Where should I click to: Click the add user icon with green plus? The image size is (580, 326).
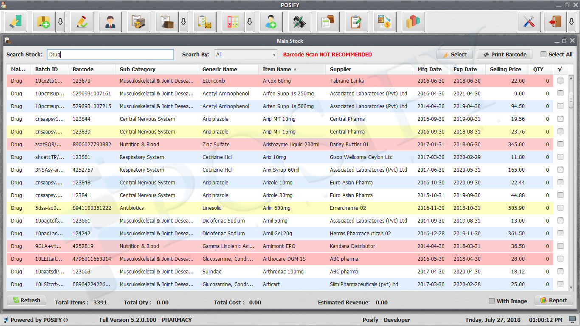(x=271, y=22)
